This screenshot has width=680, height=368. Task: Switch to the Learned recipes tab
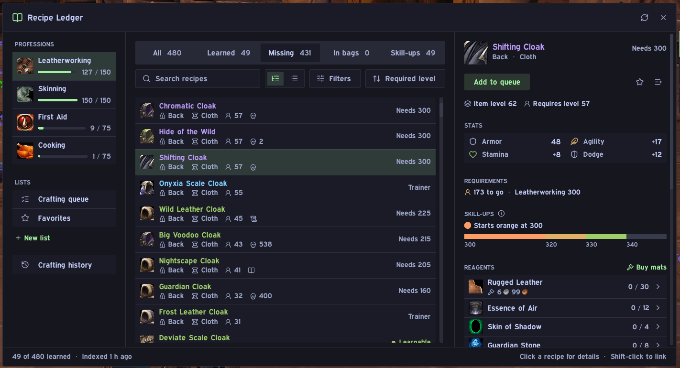(229, 53)
